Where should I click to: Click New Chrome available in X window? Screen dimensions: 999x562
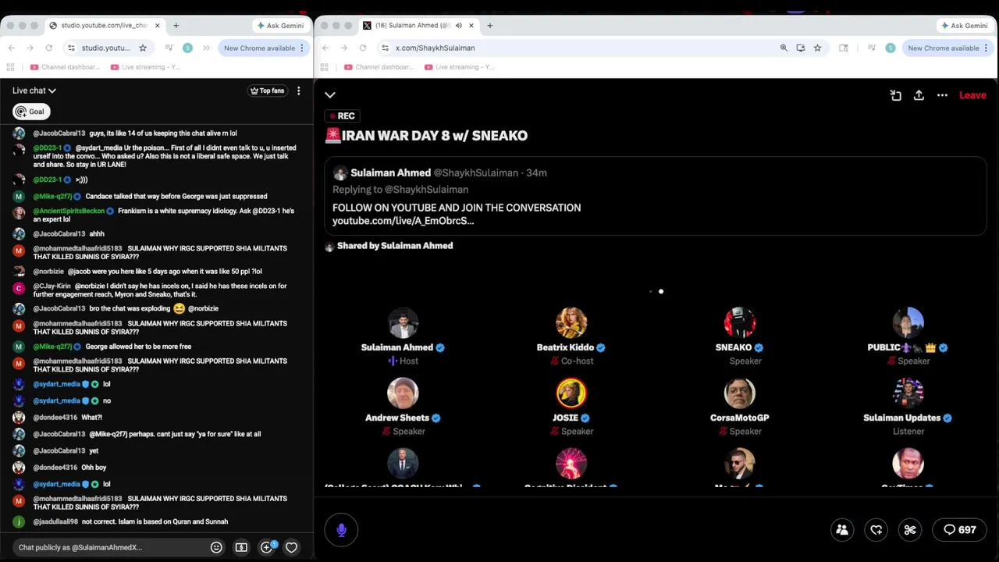[943, 48]
